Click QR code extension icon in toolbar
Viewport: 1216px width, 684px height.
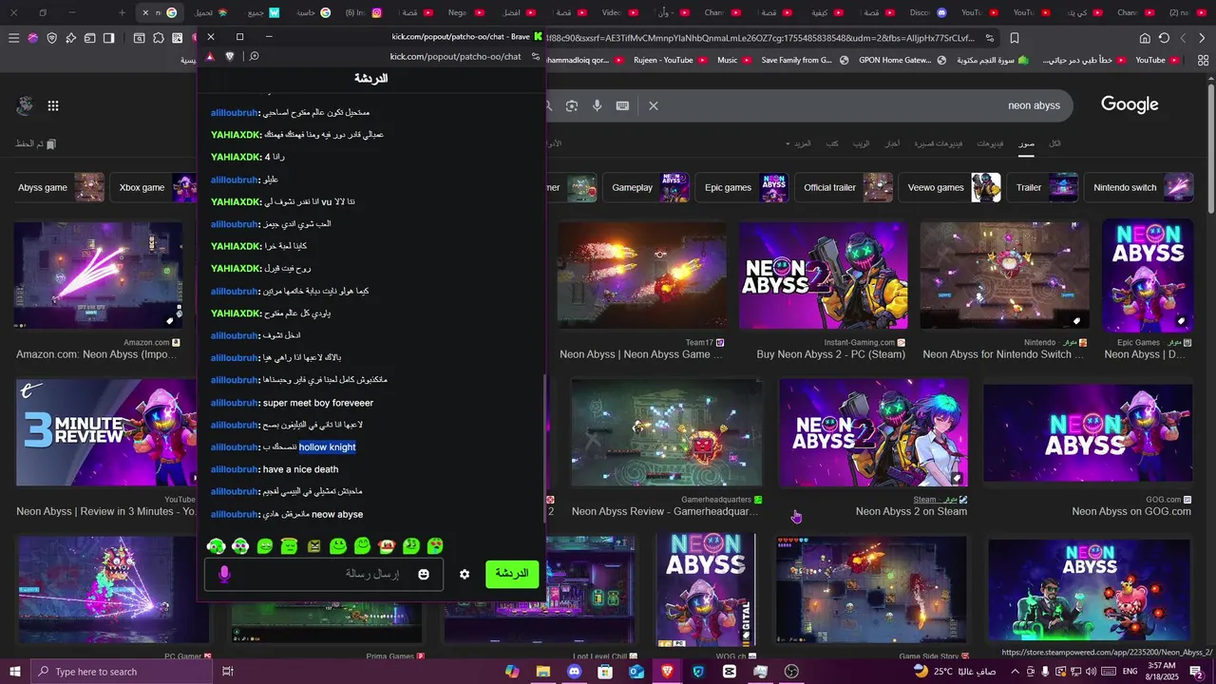(x=178, y=38)
